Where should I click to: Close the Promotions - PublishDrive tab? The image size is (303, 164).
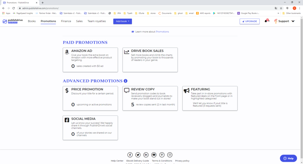[x=36, y=3]
